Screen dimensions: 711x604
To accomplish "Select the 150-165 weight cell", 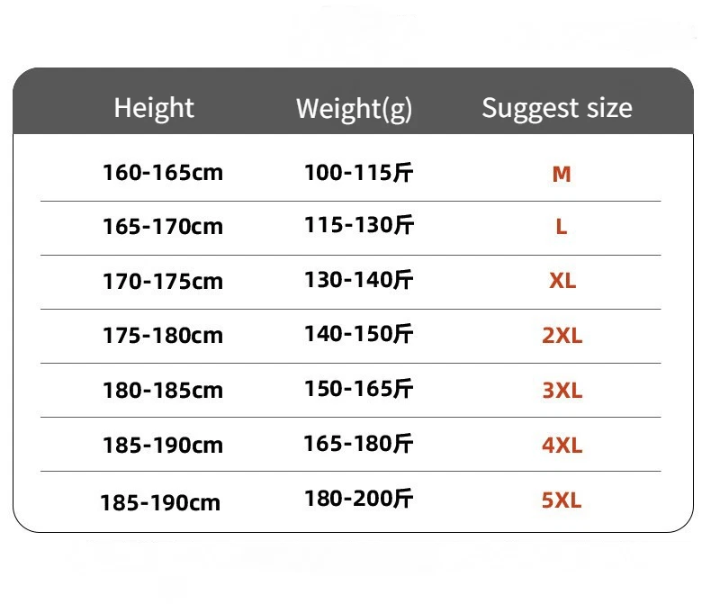I will click(358, 389).
